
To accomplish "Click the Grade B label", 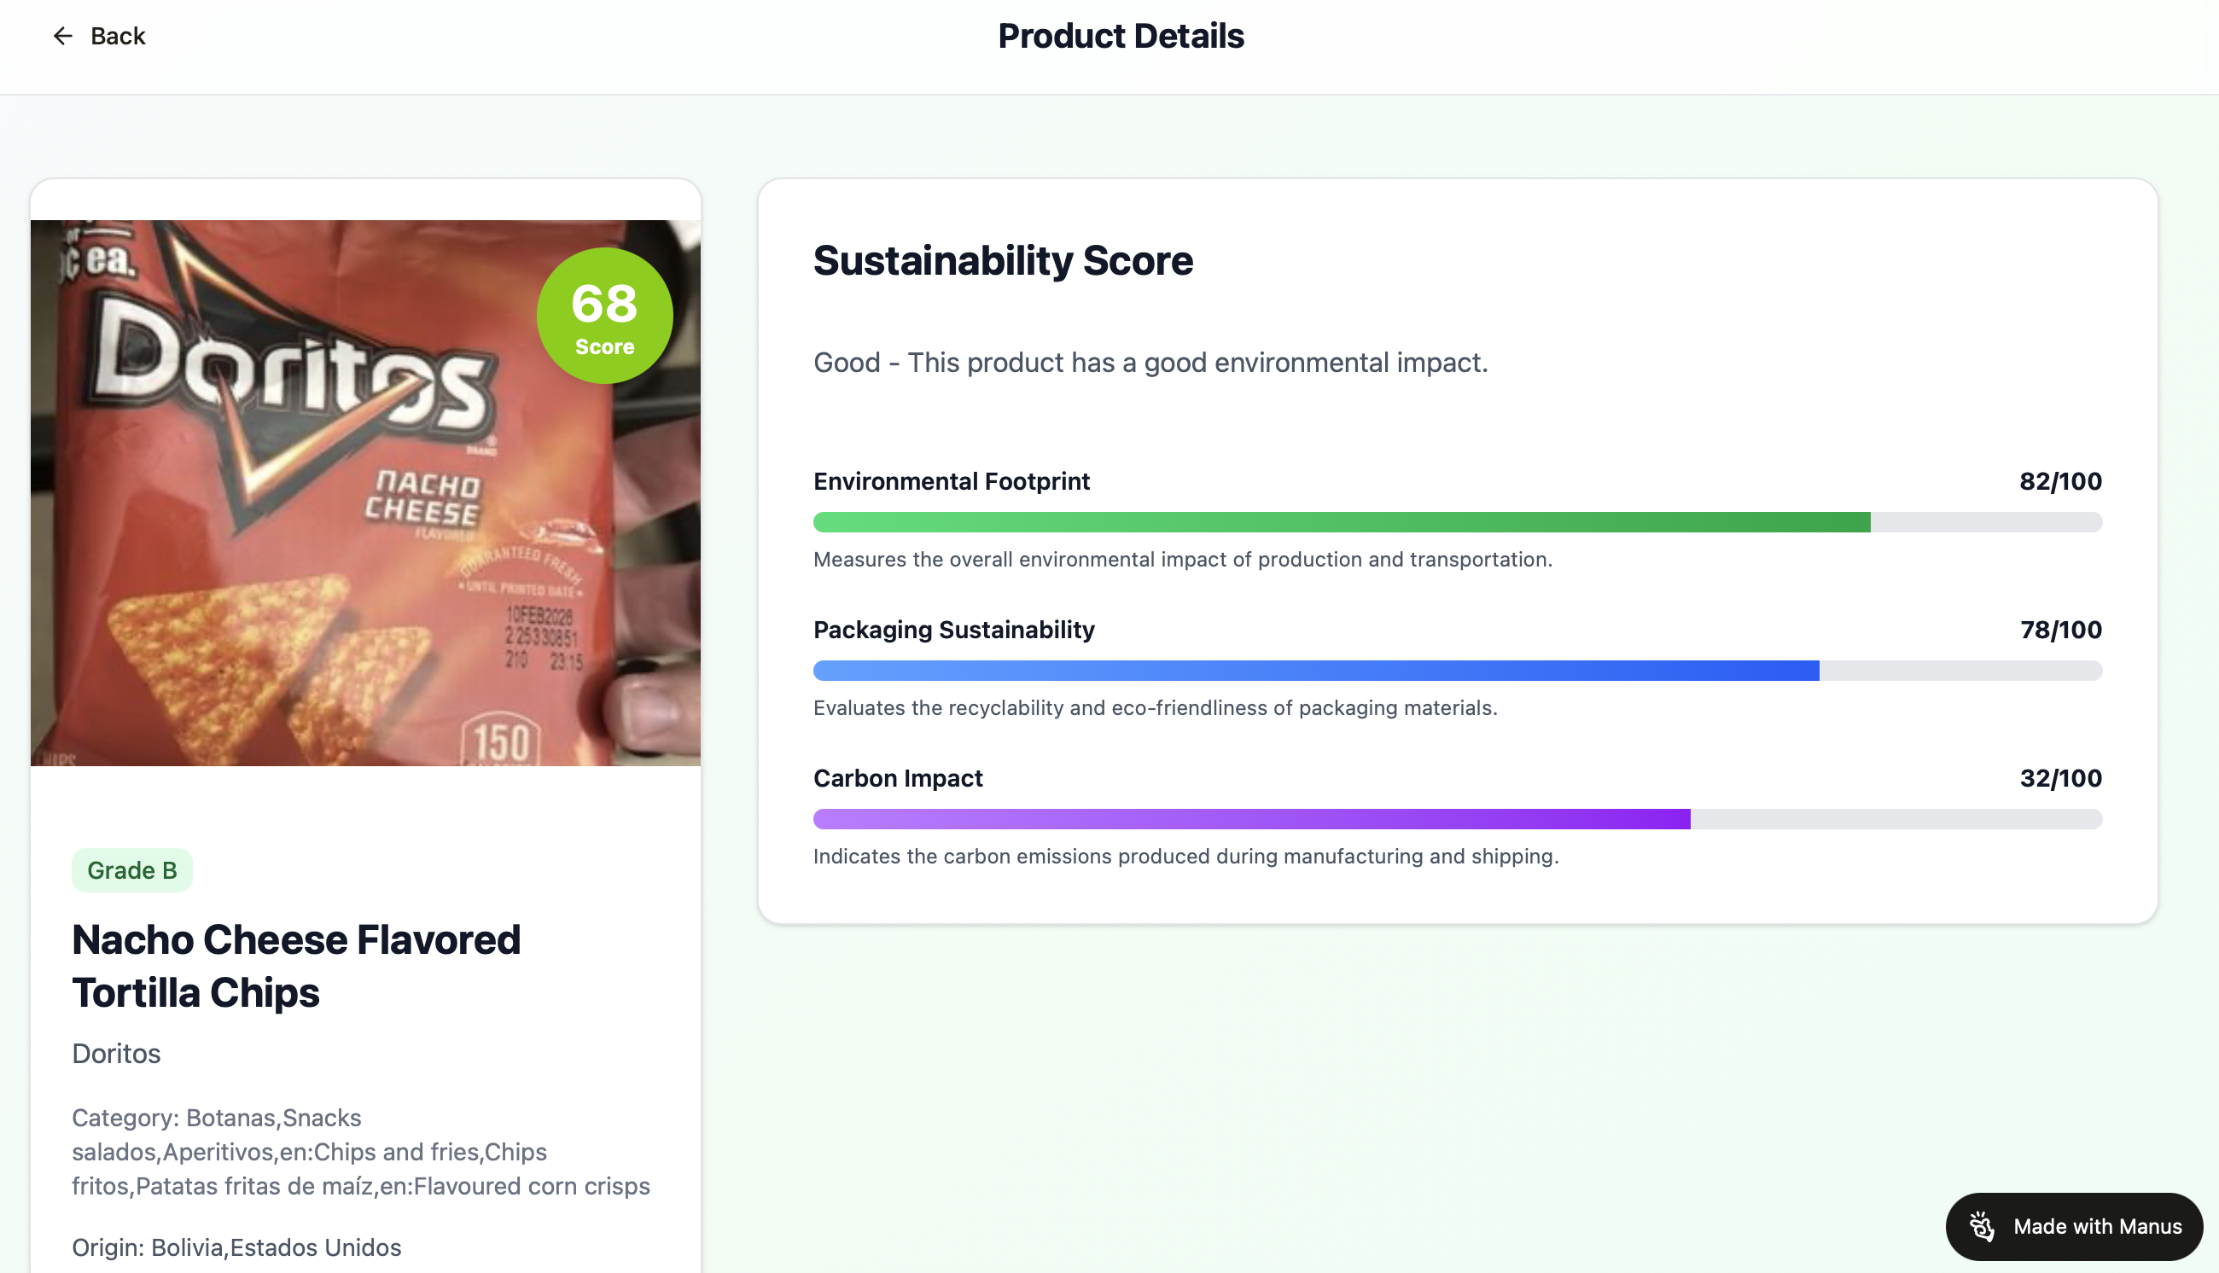I will (x=132, y=870).
